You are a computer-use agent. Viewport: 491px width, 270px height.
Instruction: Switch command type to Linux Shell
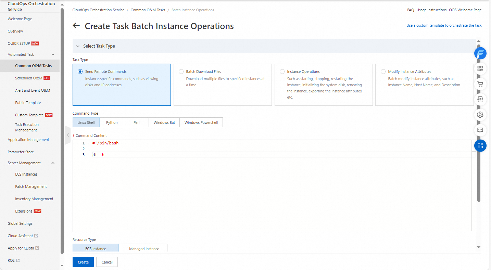coord(86,123)
